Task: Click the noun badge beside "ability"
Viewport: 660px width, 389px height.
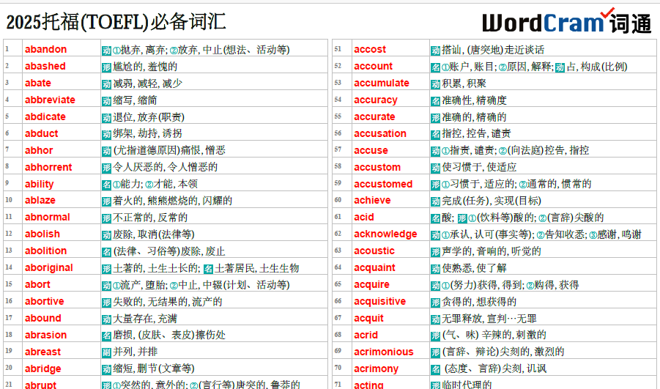Action: coord(107,184)
